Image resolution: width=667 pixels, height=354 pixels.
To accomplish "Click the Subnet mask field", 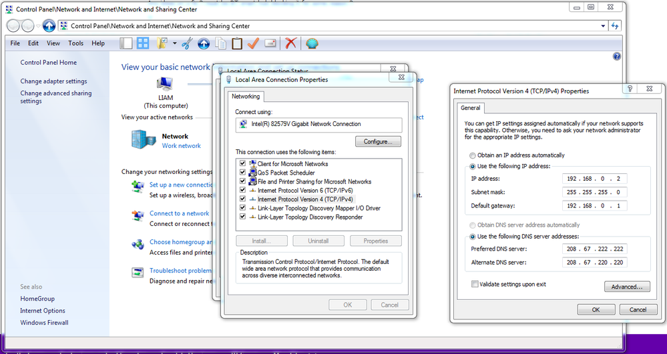I will point(594,193).
